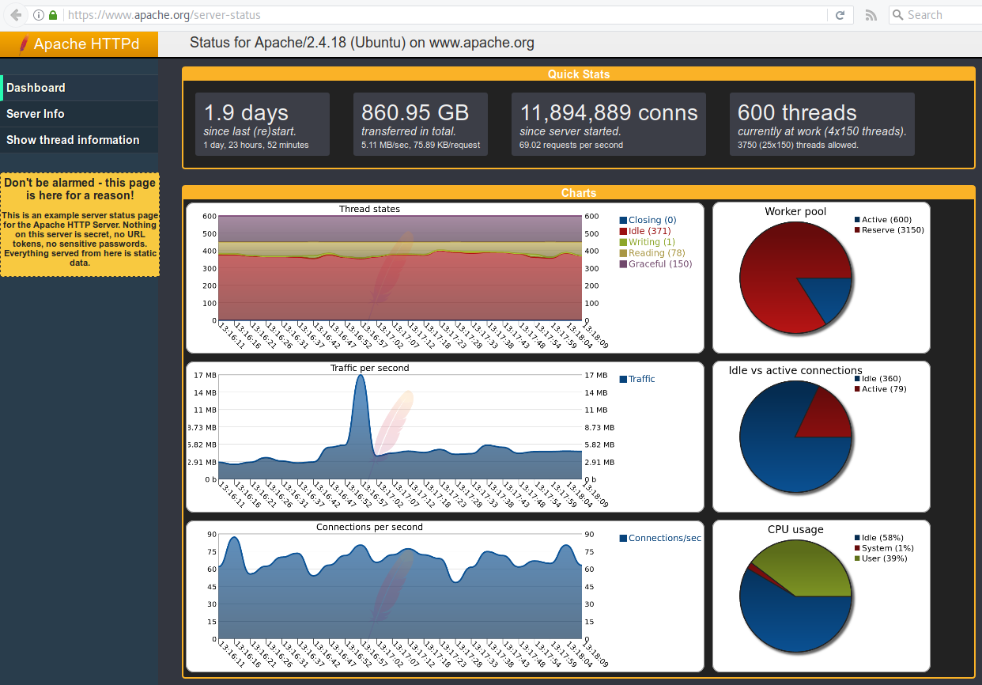Click the traffic spike peak in chart
The width and height of the screenshot is (982, 685).
coord(361,377)
